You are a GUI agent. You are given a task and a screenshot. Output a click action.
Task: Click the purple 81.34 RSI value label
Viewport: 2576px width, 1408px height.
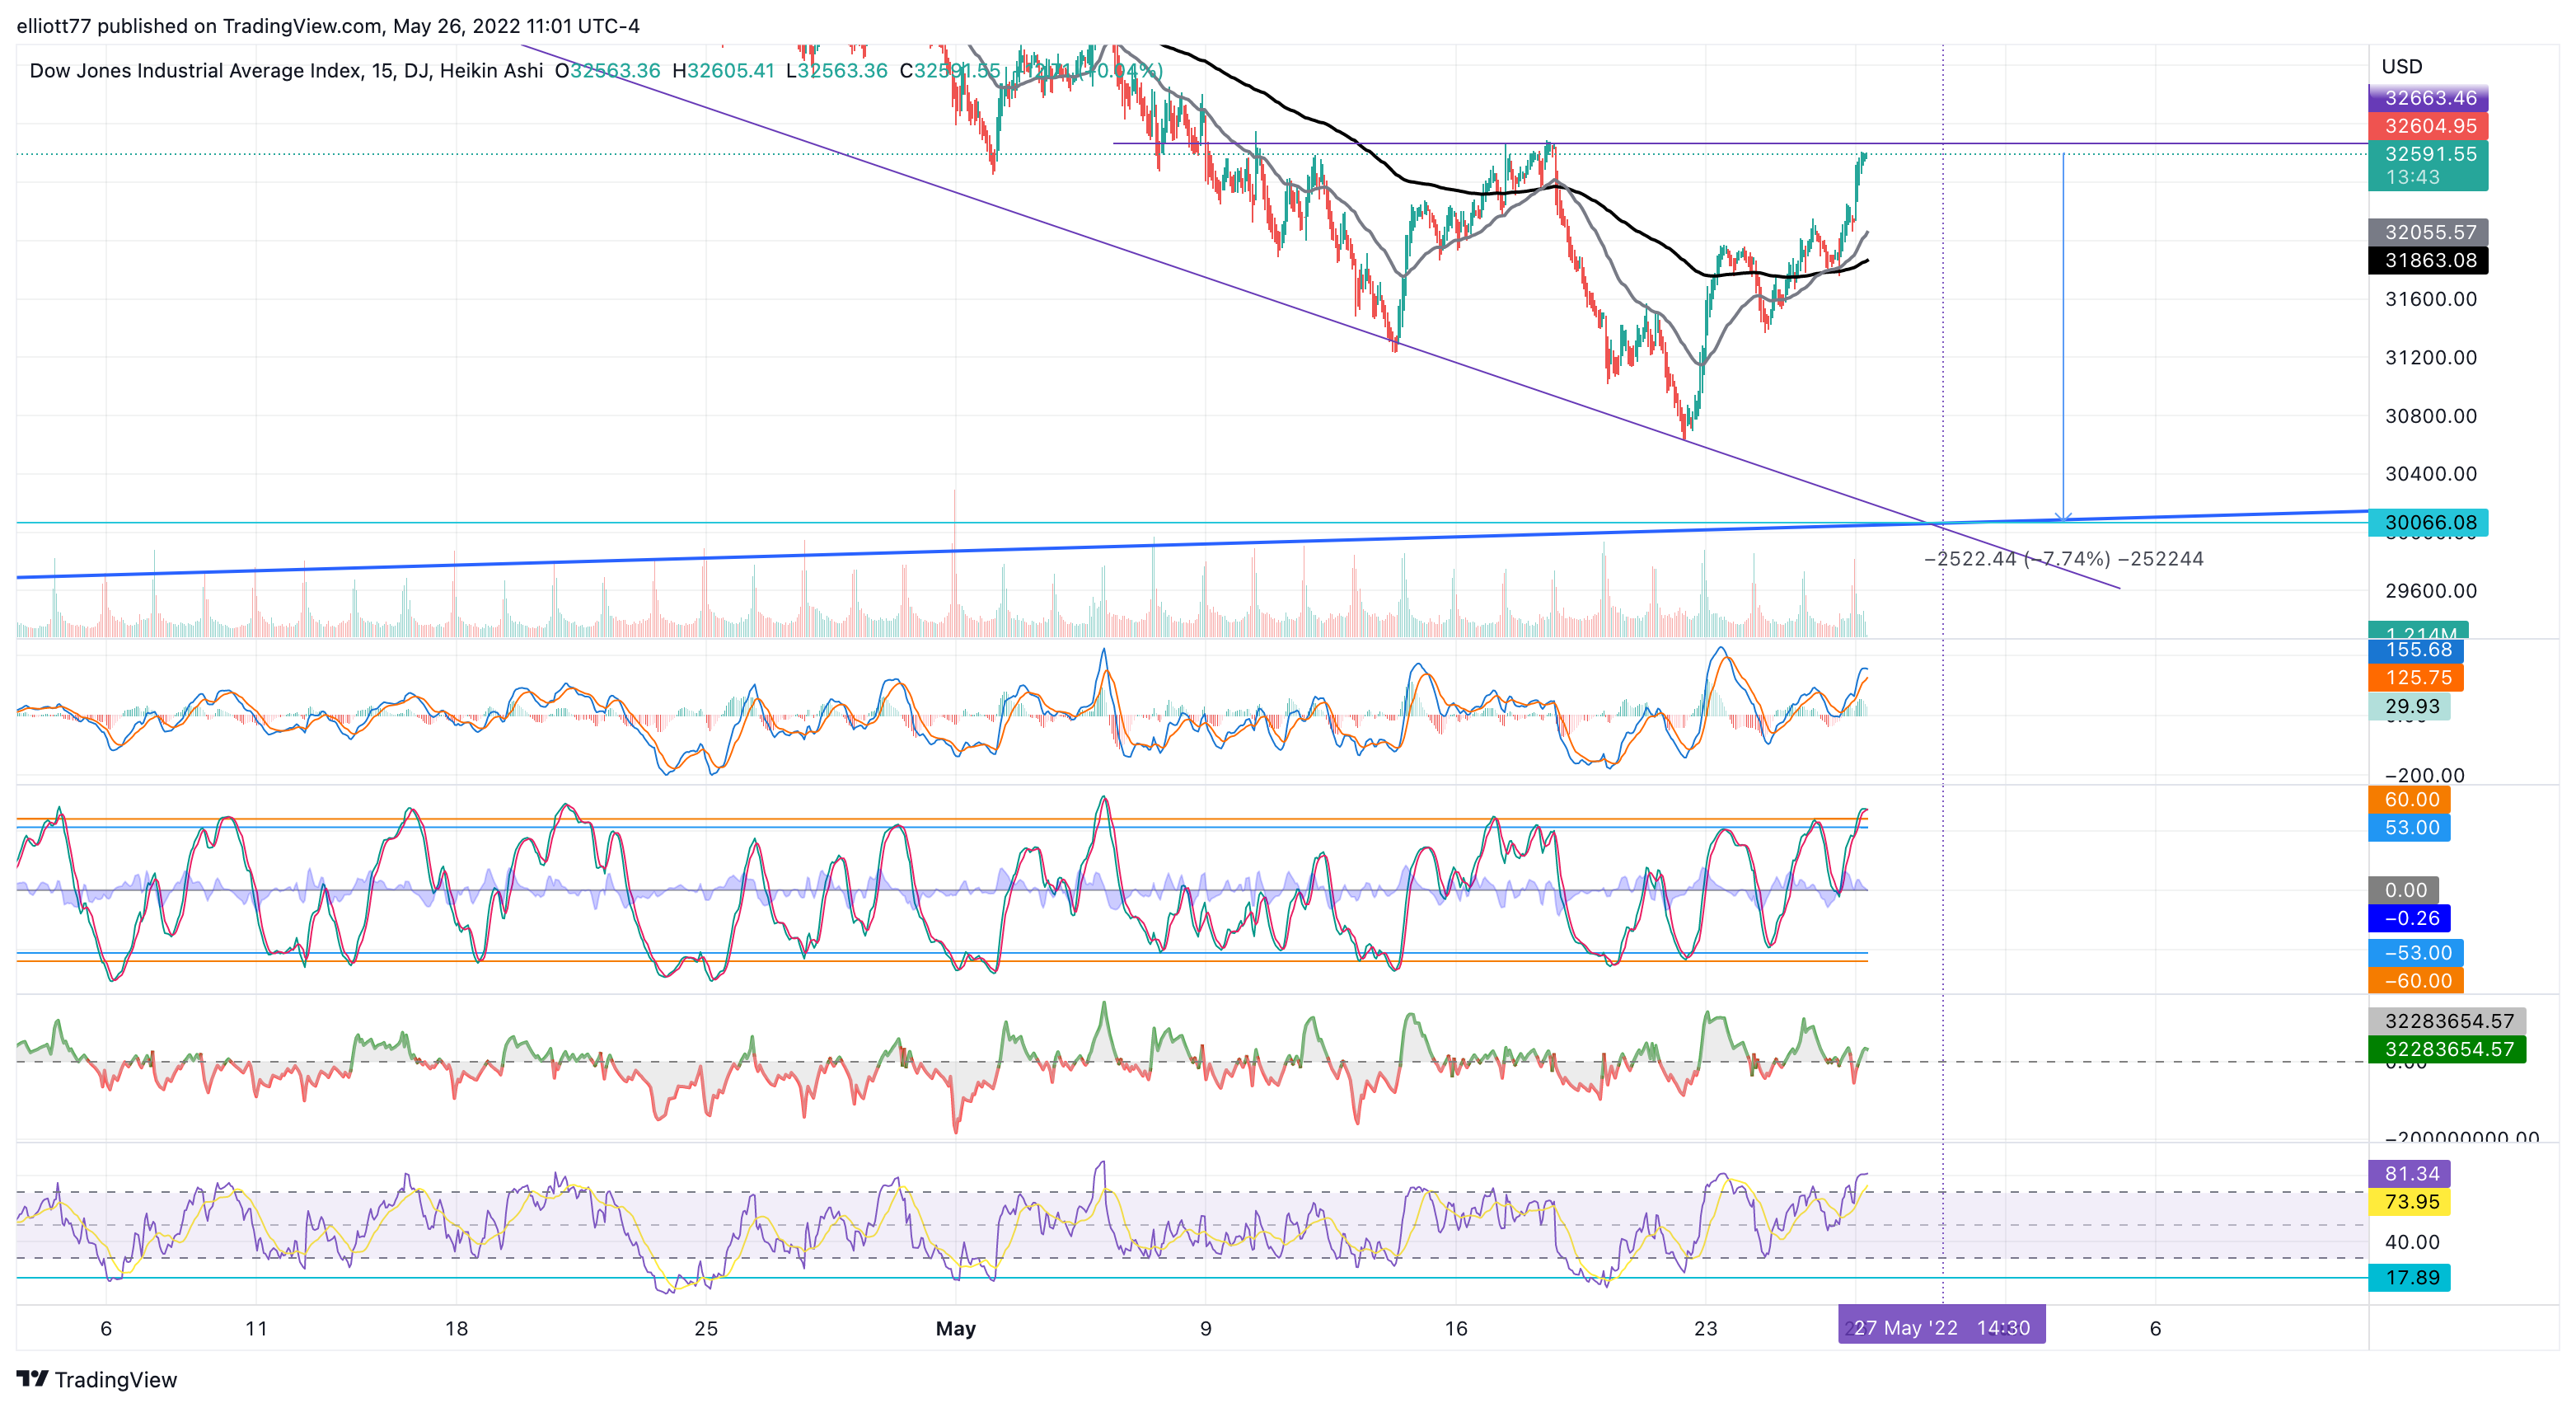pos(2409,1174)
